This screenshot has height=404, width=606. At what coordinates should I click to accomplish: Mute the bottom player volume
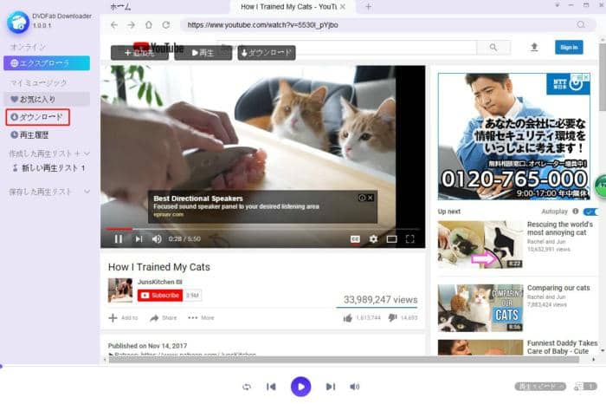[x=354, y=387]
